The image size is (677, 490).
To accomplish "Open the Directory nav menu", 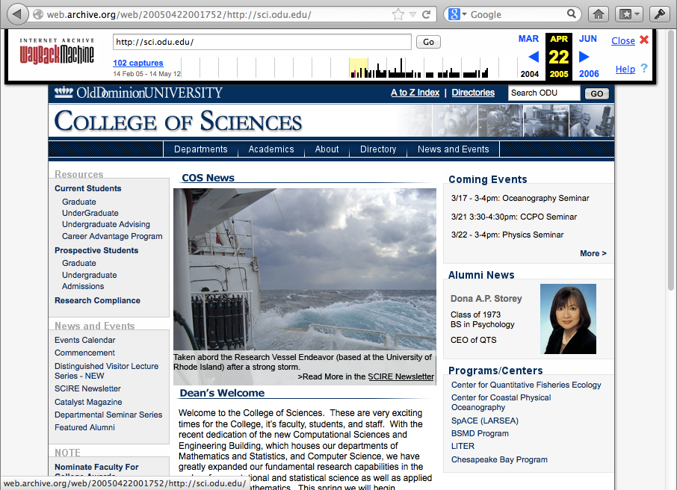I will tap(378, 149).
